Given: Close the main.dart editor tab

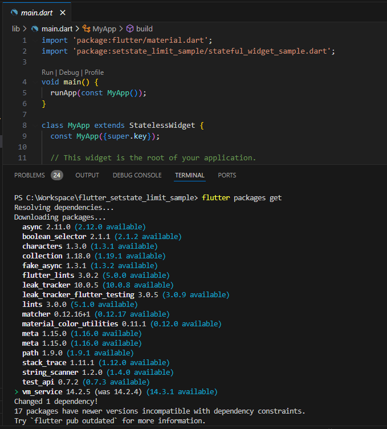Looking at the screenshot, I should (x=63, y=13).
